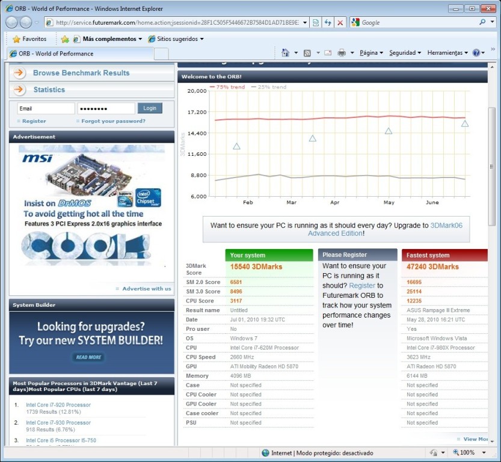
Task: Click the Compatibility View icon in address bar
Action: [x=316, y=23]
